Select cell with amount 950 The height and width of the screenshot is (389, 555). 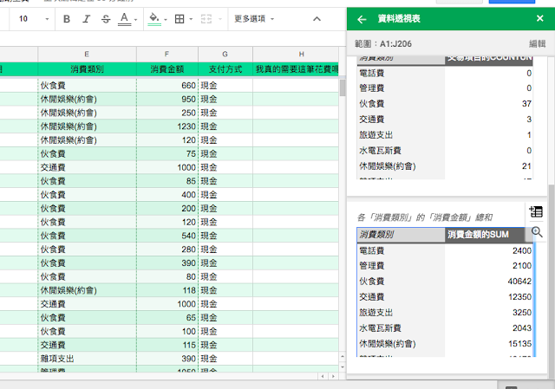(x=167, y=99)
